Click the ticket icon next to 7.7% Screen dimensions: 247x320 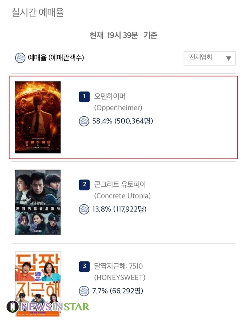(x=84, y=291)
